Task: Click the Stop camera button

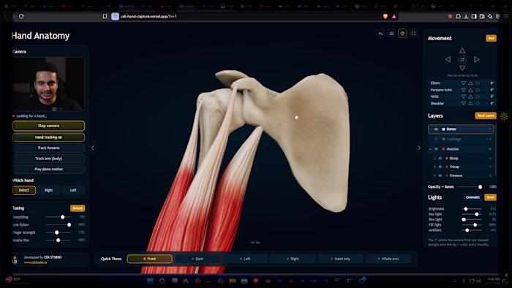Action: 49,126
